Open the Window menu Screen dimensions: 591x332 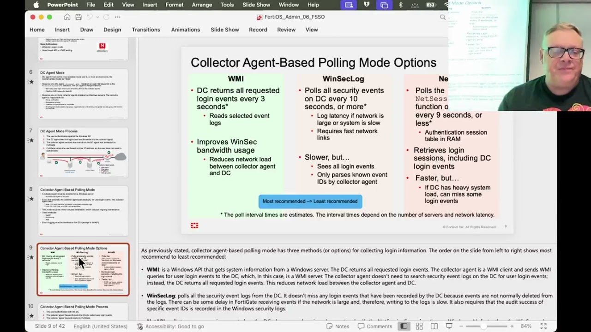tap(289, 5)
